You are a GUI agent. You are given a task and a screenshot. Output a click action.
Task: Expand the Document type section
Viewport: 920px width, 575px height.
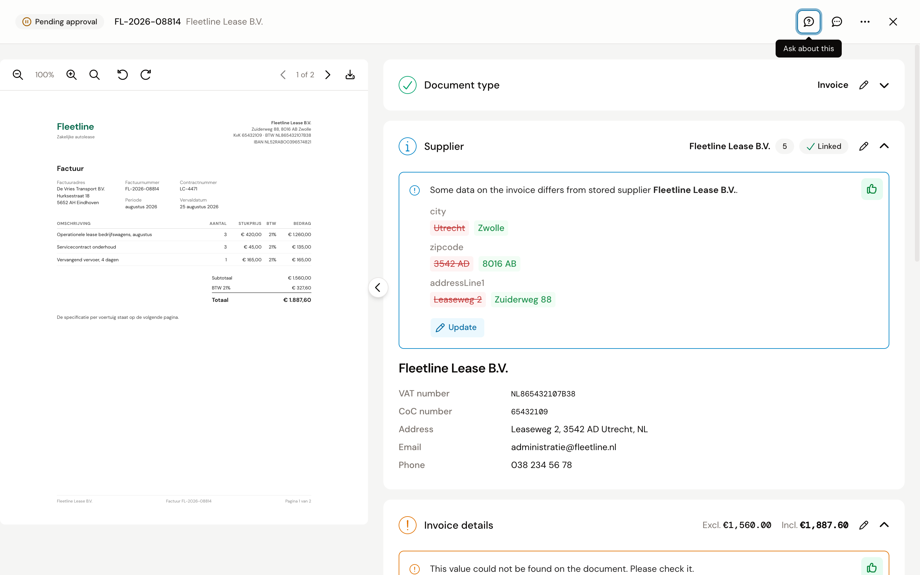tap(884, 85)
